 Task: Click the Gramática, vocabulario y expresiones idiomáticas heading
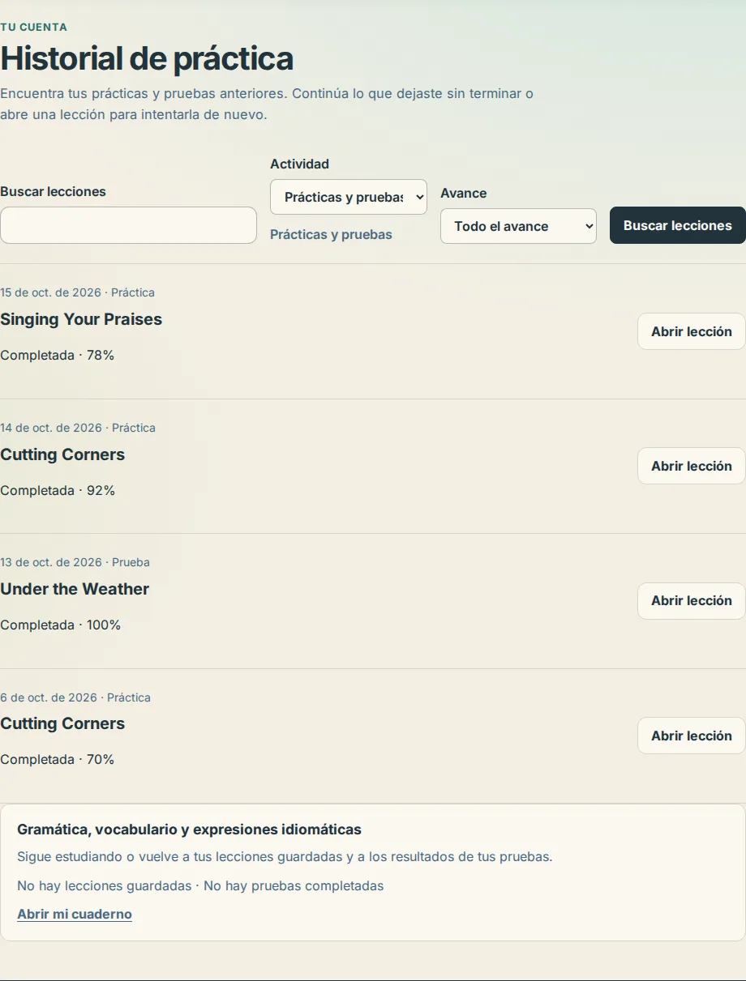pyautogui.click(x=189, y=830)
